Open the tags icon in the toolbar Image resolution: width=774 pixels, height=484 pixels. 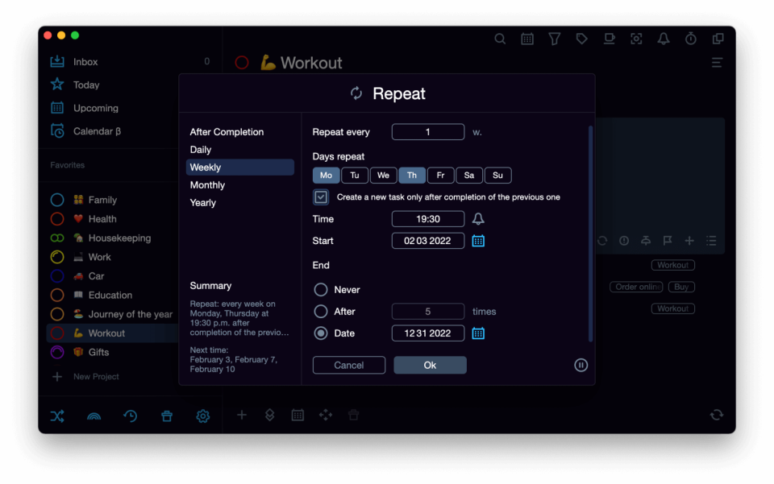(x=581, y=38)
